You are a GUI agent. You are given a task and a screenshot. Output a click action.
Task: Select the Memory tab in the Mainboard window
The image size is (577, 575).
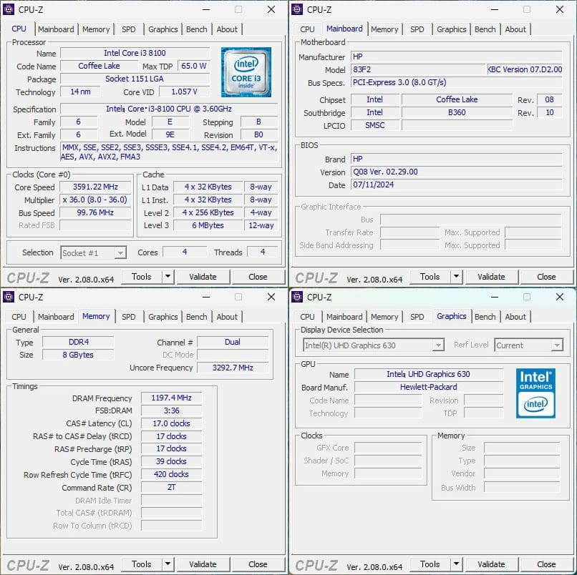384,29
